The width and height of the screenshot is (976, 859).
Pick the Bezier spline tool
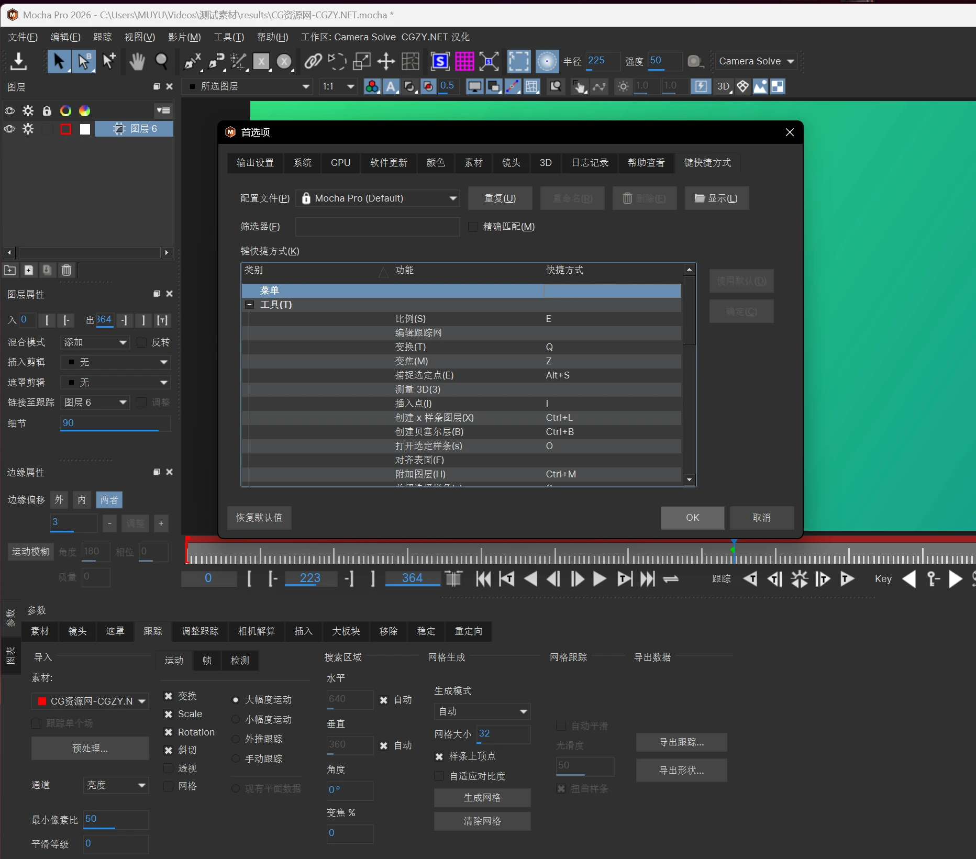[x=215, y=61]
